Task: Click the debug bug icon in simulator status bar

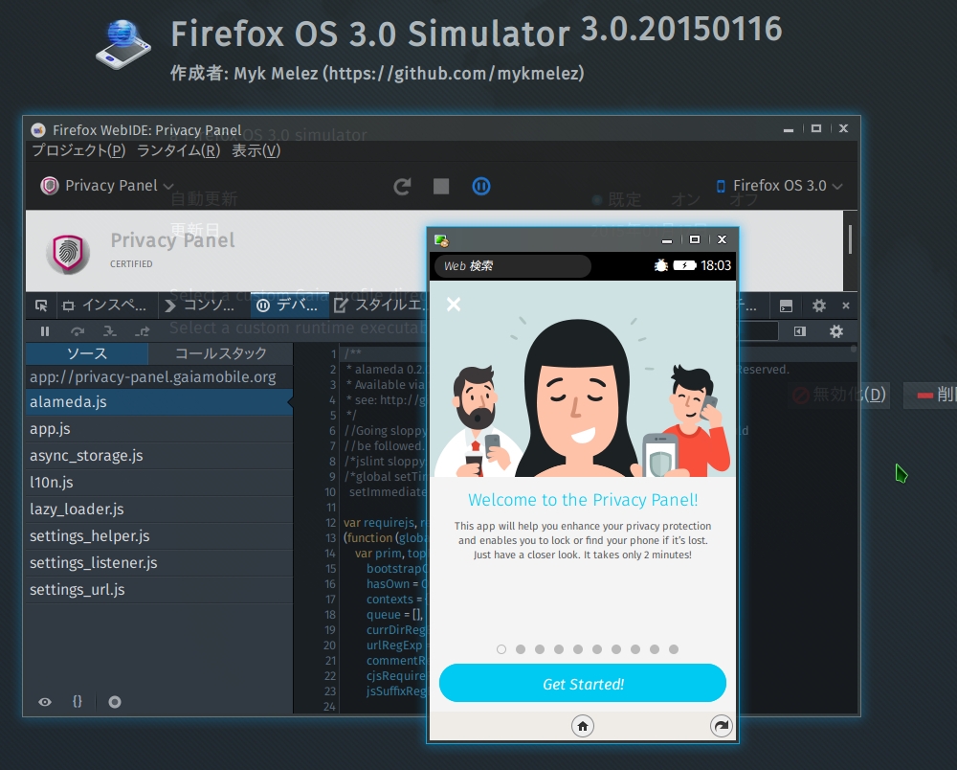Action: click(661, 265)
